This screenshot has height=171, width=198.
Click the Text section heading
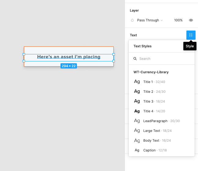(x=133, y=35)
